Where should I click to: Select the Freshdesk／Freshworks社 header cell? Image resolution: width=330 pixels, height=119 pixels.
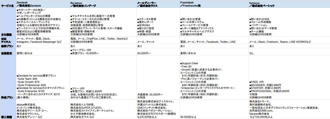(214, 4)
